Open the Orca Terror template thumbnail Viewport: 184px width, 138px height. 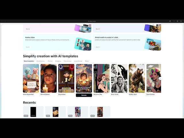pyautogui.click(x=119, y=78)
